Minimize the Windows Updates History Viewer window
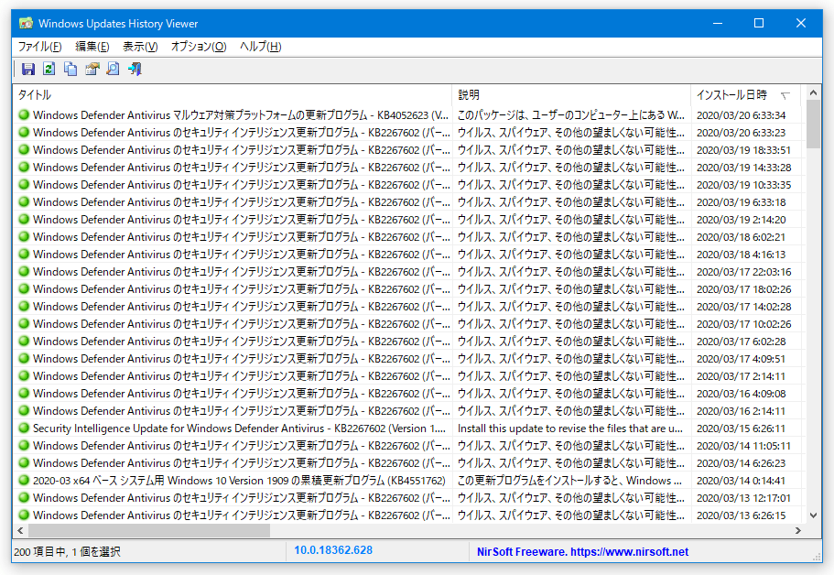Viewport: 834px width, 575px height. (x=718, y=24)
